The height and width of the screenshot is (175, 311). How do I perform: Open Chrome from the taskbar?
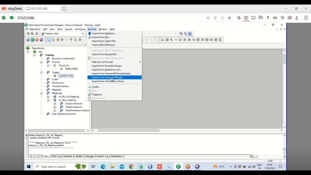point(131,167)
